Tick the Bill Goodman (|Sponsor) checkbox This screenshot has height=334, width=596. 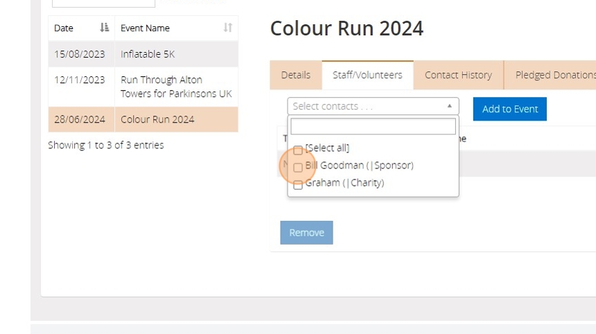(x=298, y=168)
